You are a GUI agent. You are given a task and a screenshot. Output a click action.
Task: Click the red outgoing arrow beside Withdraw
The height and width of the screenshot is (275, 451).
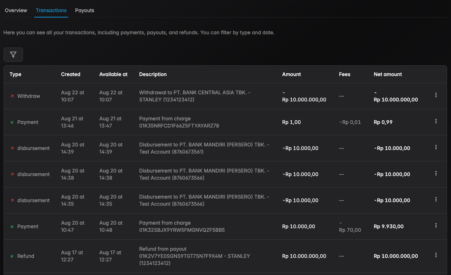tap(12, 96)
